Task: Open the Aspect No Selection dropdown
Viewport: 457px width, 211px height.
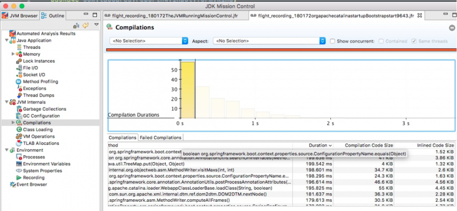Action: click(x=269, y=41)
